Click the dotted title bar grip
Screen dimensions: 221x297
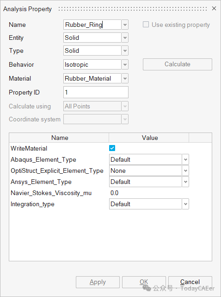coord(133,9)
